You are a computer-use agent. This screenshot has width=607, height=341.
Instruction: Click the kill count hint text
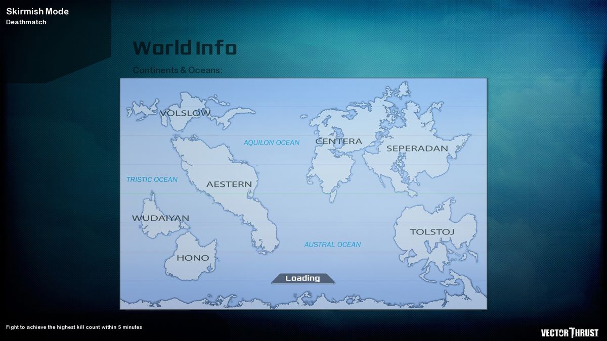coord(74,327)
